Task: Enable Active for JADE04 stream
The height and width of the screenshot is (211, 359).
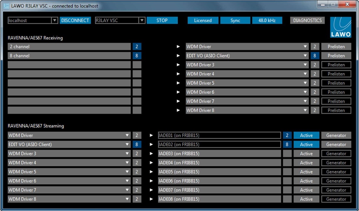Action: 306,162
